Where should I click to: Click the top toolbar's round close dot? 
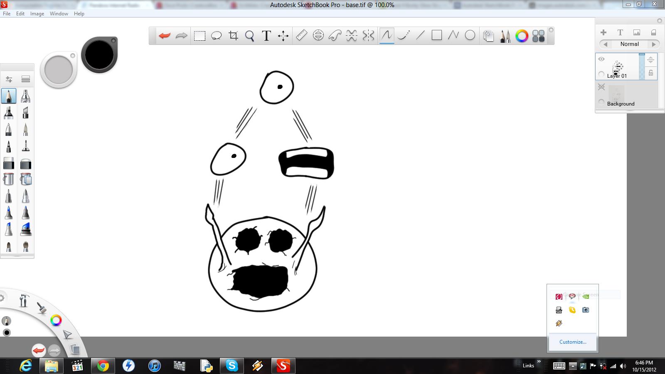tap(551, 30)
